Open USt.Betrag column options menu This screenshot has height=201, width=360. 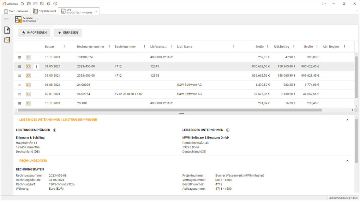coord(293,47)
